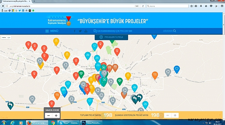The height and width of the screenshot is (125, 225).
Task: Click the zoom level badge in the address bar
Action: 137,6
